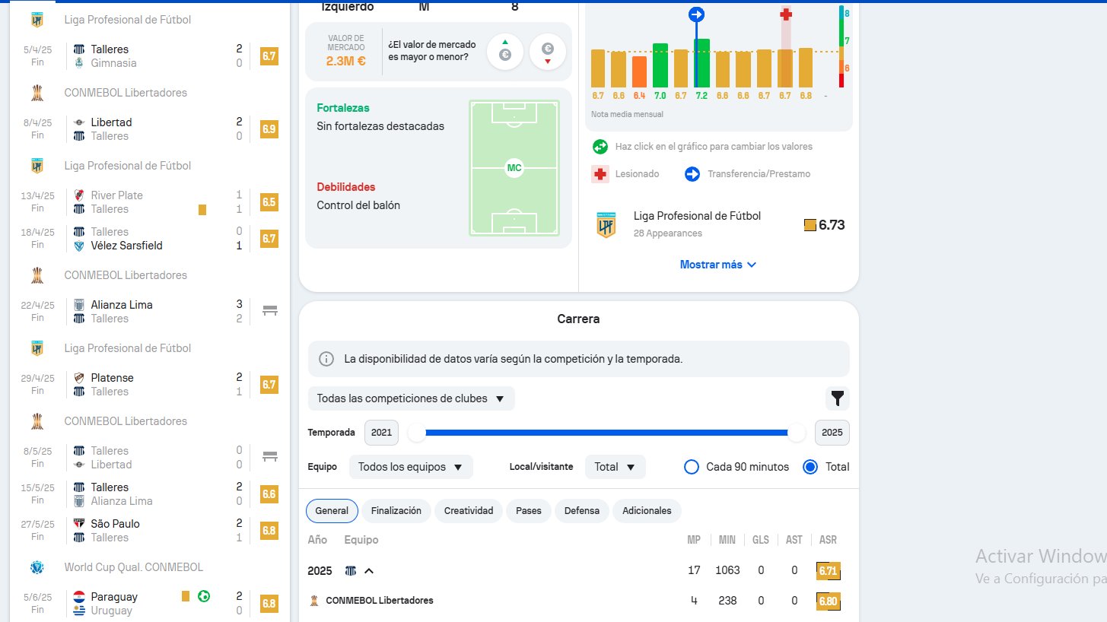The width and height of the screenshot is (1107, 622).
Task: Click the Liga Profesional de Fútbol logo badge
Action: (606, 225)
